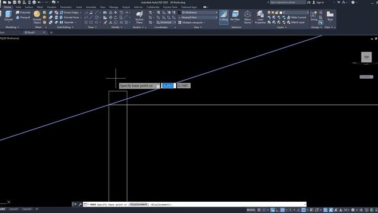
Task: Expand the Groups panel
Action: (x=317, y=27)
